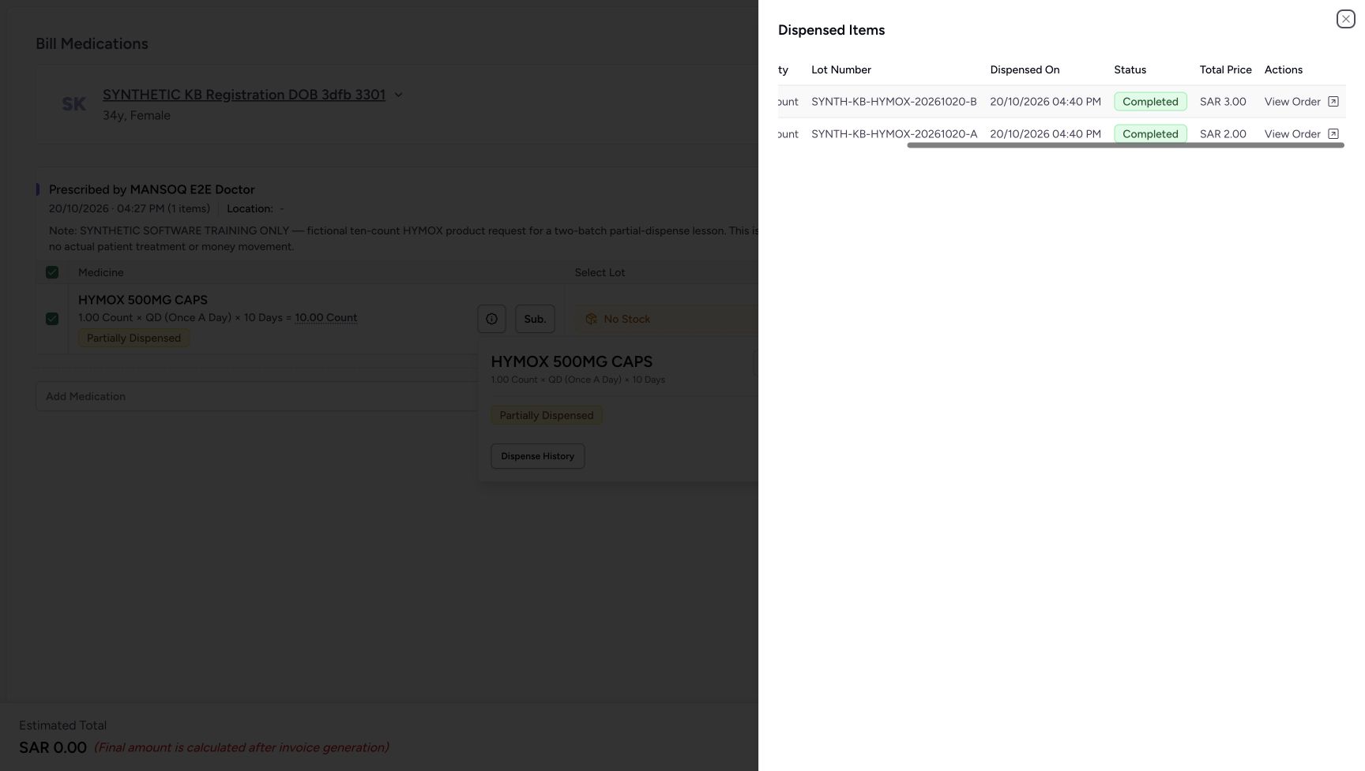Screen dimensions: 1365x771
Task: Click the Add Medication input field
Action: pyautogui.click(x=257, y=396)
